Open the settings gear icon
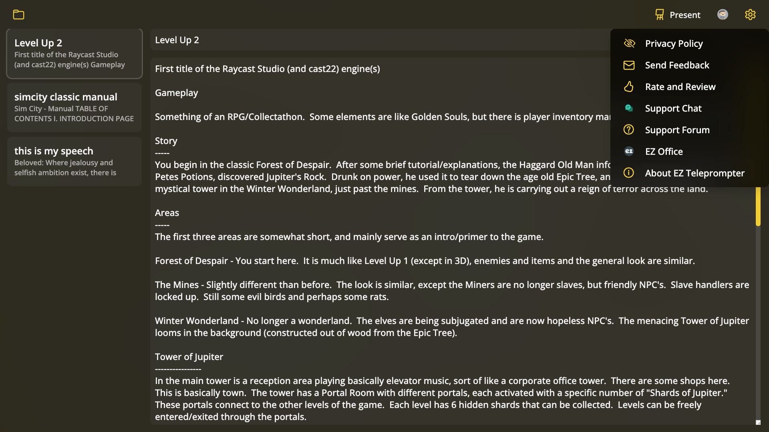The height and width of the screenshot is (432, 769). (x=750, y=14)
